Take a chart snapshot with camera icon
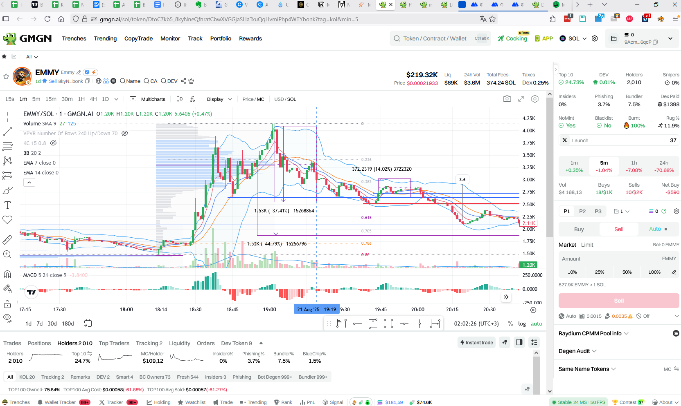Screen dimensions: 681x406 (507, 99)
